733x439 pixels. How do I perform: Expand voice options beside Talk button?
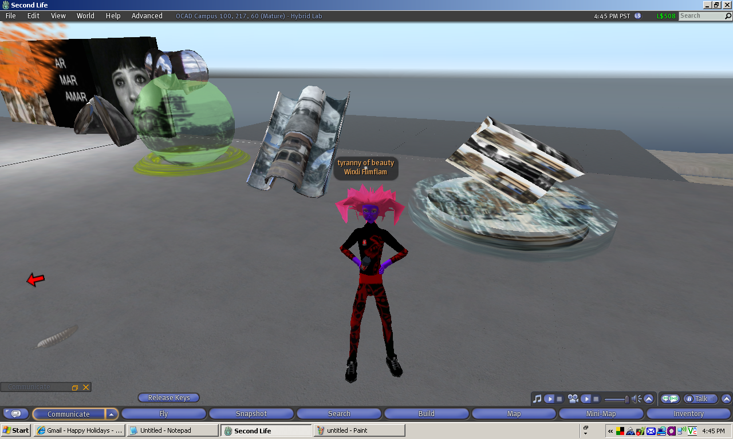[726, 399]
